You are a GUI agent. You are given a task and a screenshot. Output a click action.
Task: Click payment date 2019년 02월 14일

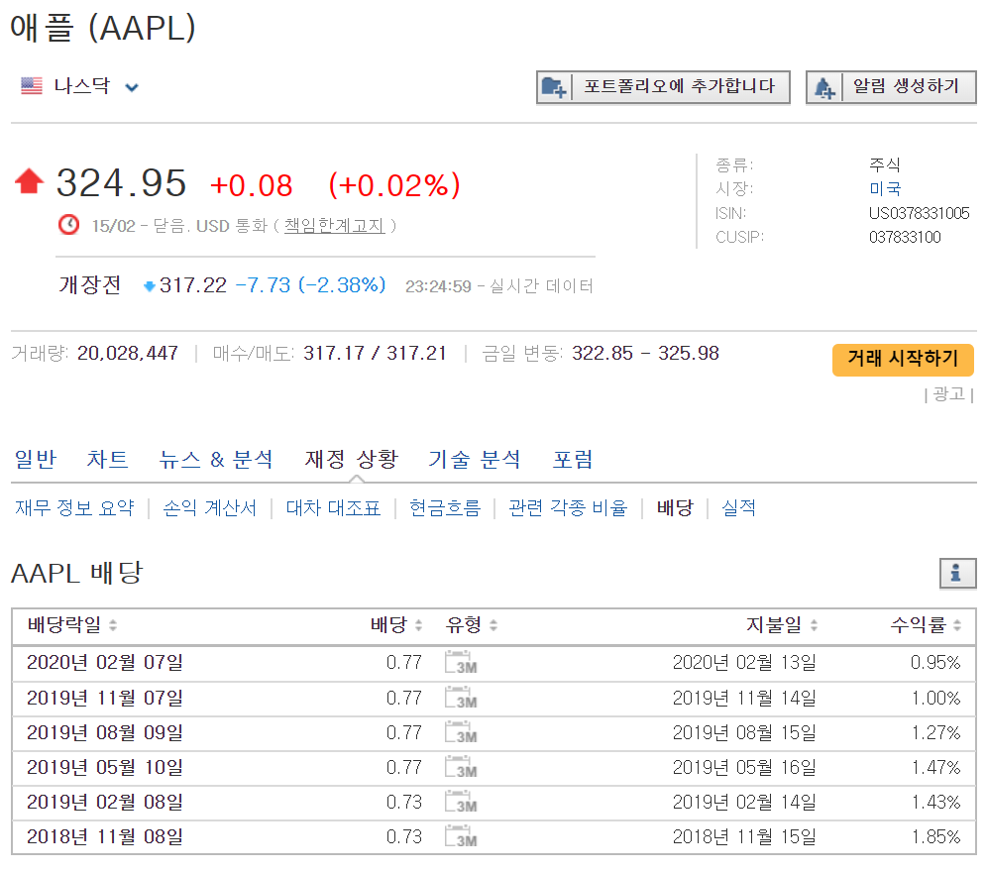click(744, 802)
